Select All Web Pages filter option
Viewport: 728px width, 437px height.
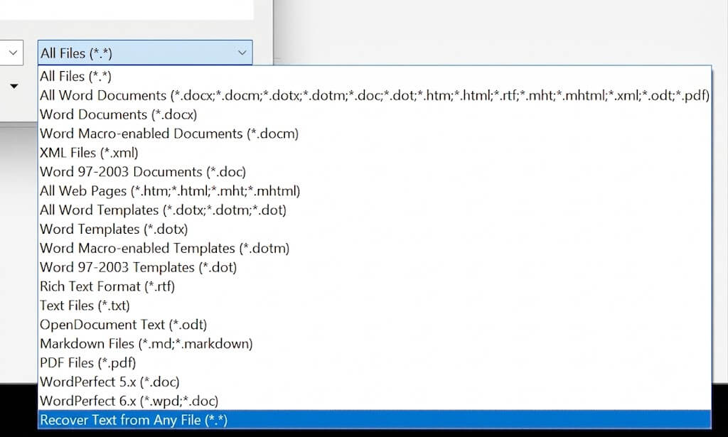(374, 190)
